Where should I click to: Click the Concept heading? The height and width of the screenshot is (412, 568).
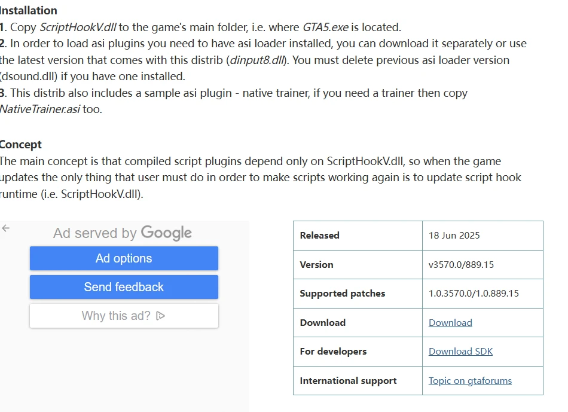pyautogui.click(x=21, y=144)
